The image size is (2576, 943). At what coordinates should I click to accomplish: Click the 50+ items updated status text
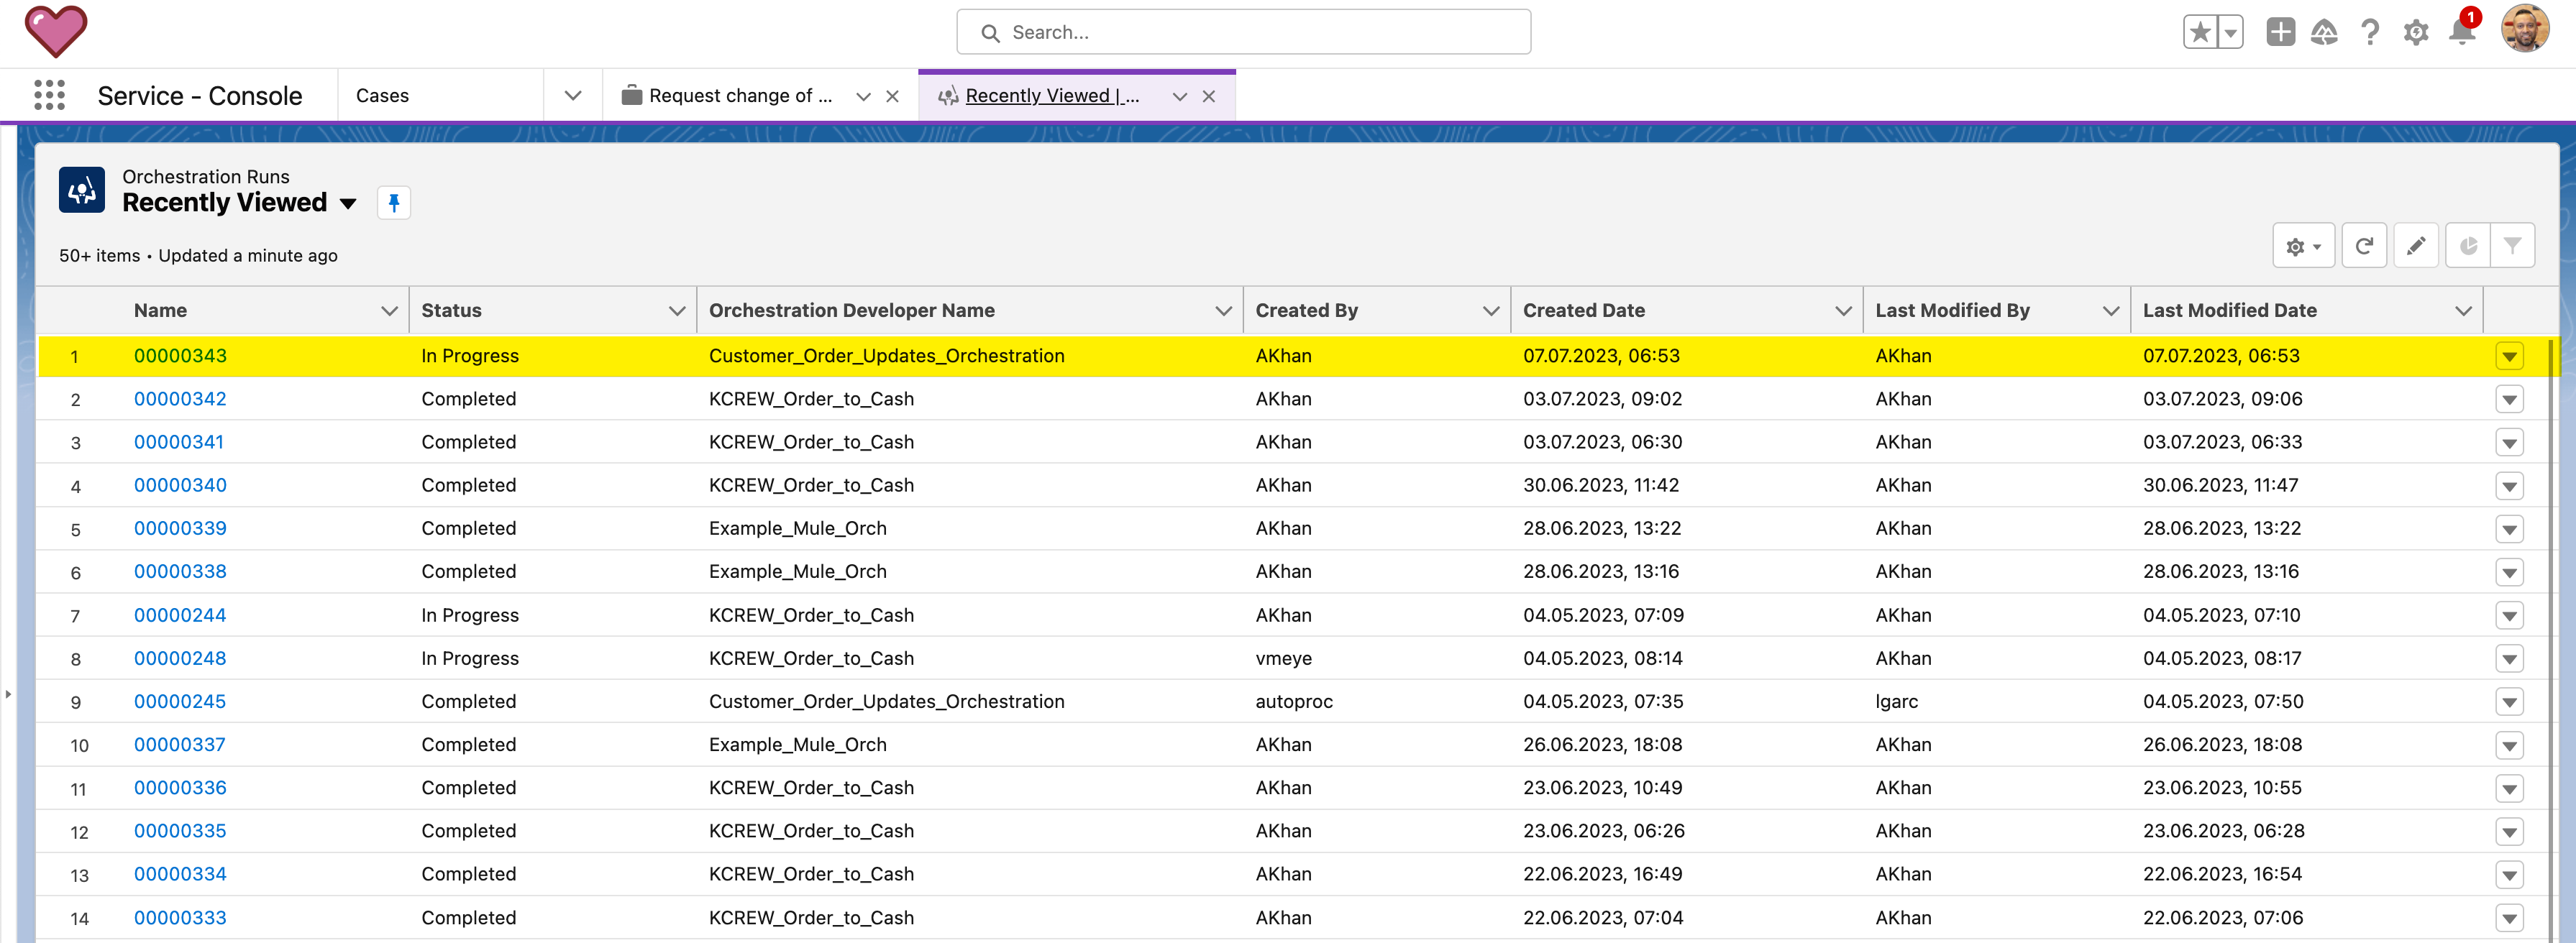[198, 256]
